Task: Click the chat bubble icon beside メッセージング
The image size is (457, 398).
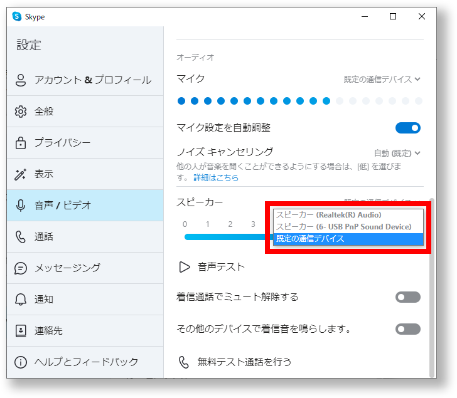Action: (21, 268)
